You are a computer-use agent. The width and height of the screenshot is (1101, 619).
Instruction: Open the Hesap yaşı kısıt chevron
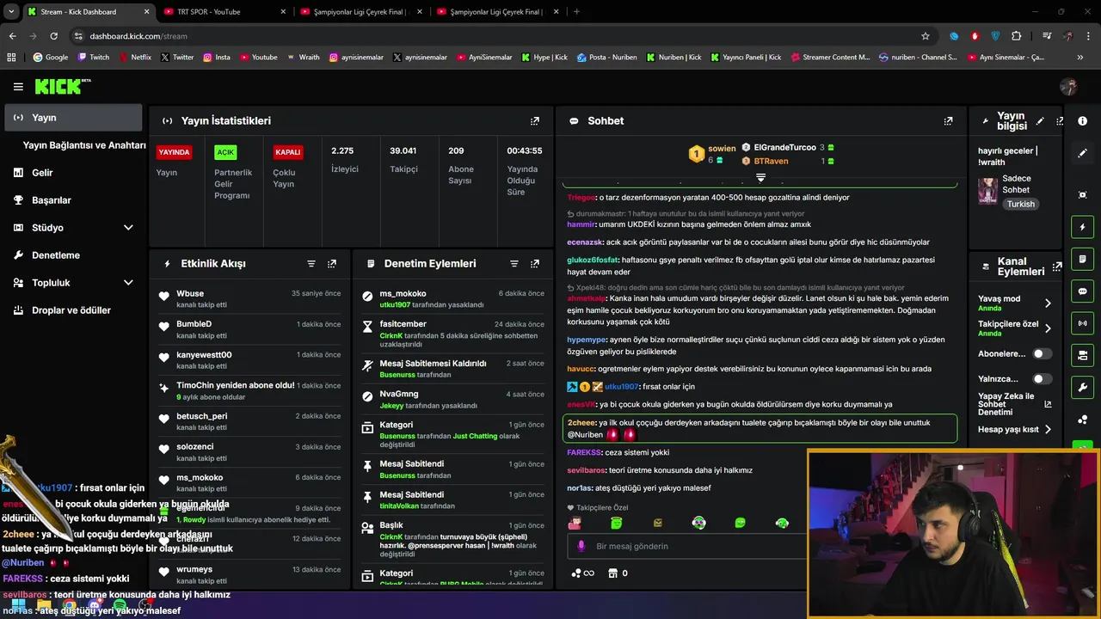pos(1048,429)
